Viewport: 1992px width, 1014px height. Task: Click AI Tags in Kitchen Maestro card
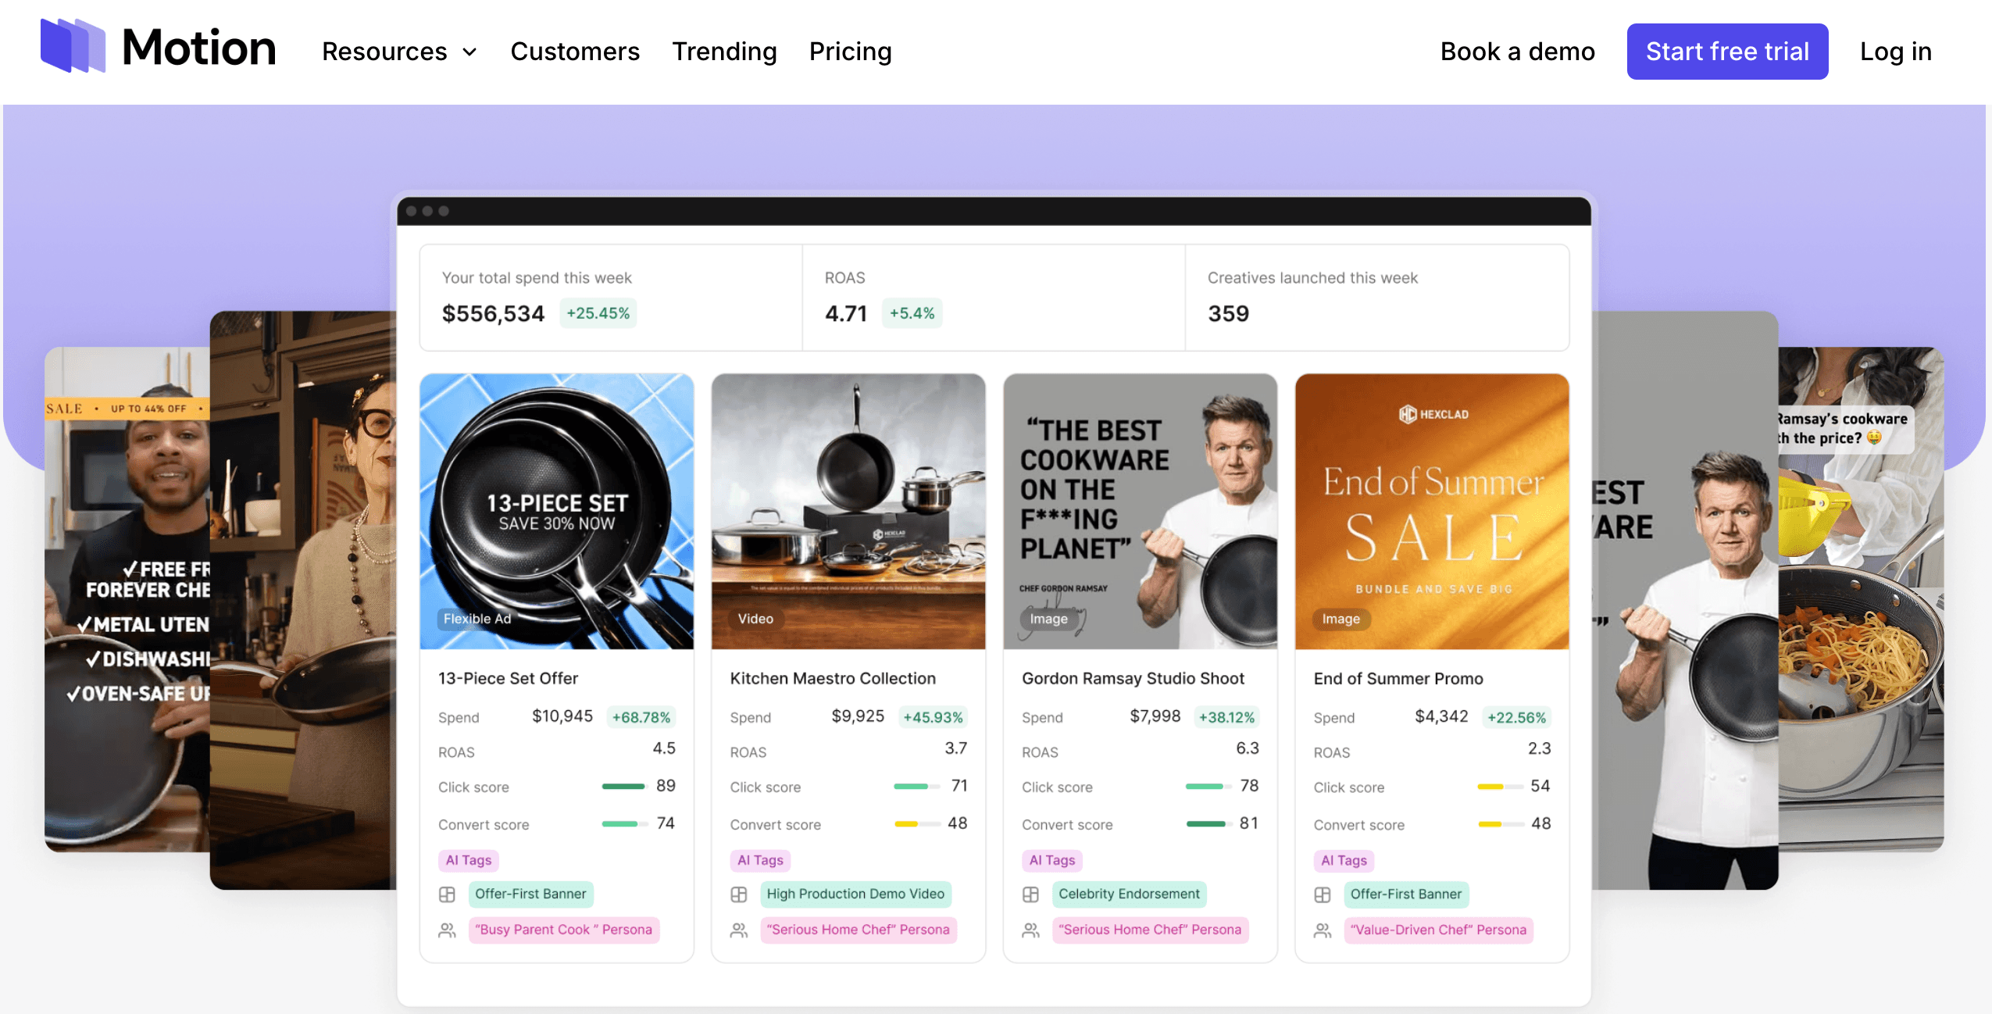(760, 860)
